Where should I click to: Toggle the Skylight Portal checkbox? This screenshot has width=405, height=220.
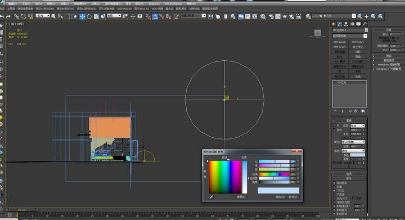(334, 198)
